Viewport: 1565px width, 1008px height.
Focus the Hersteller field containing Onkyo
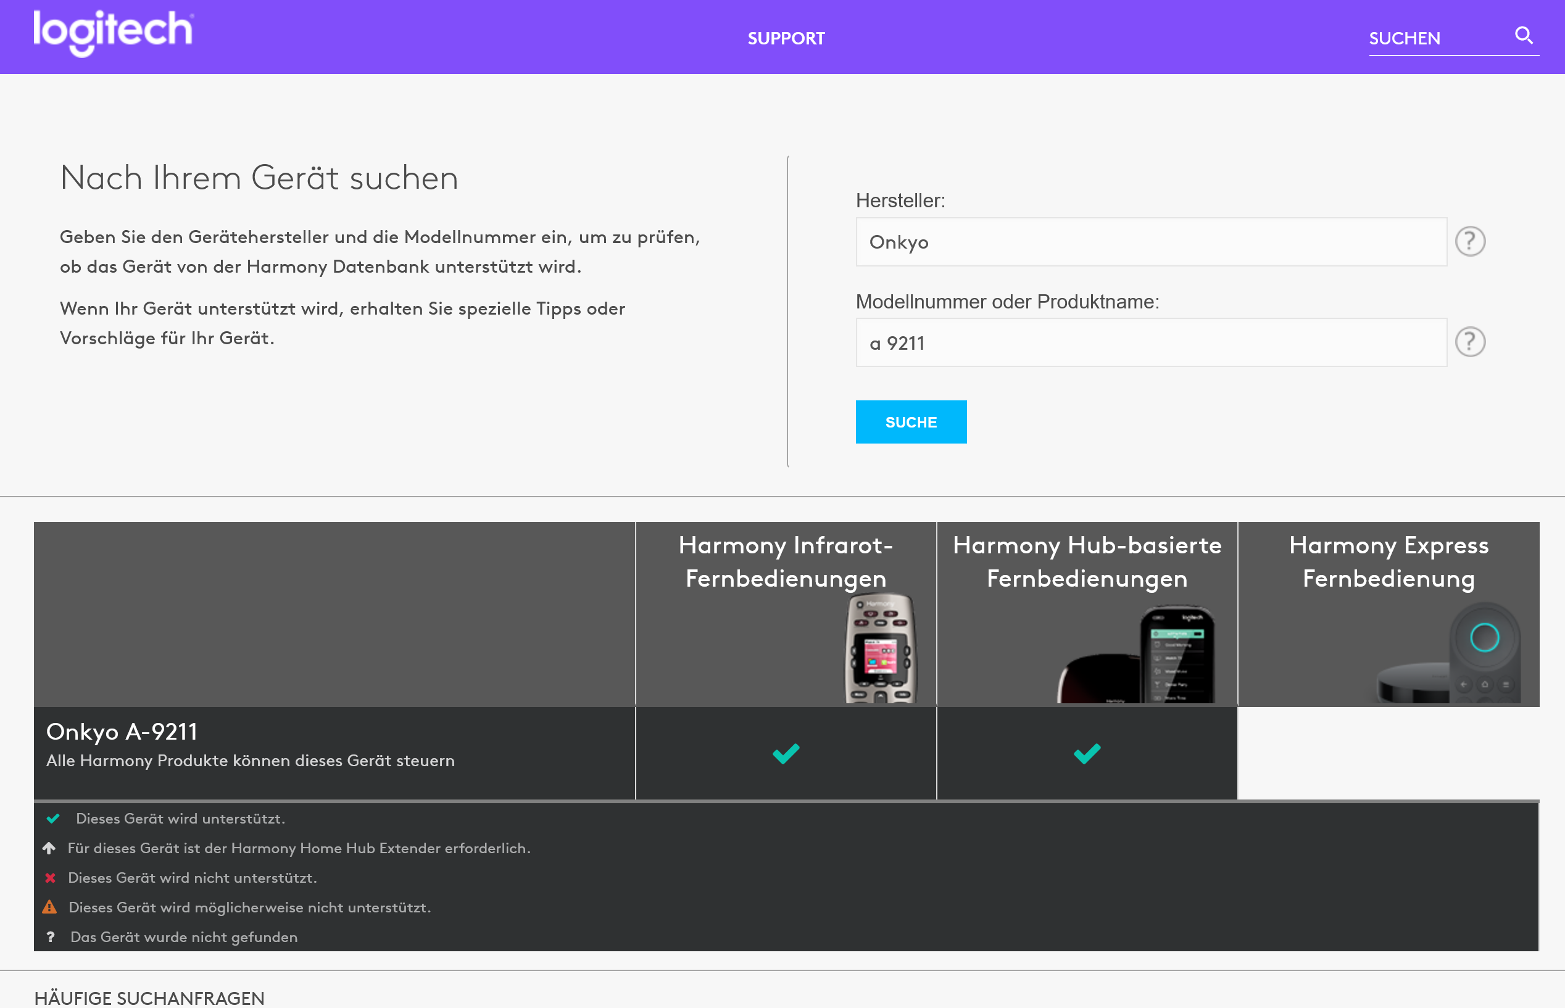click(1150, 242)
